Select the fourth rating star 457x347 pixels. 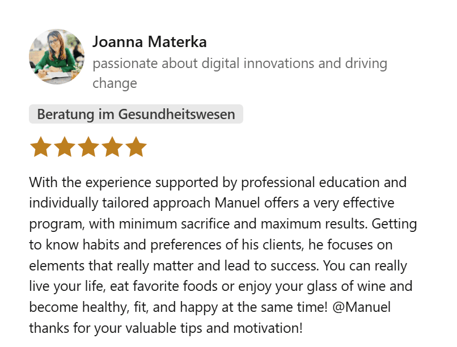(x=112, y=147)
